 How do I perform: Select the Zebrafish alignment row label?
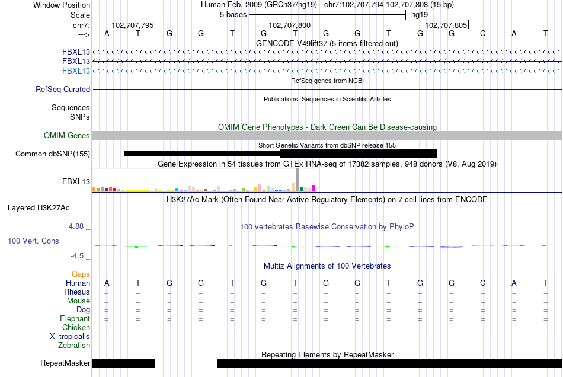(74, 346)
